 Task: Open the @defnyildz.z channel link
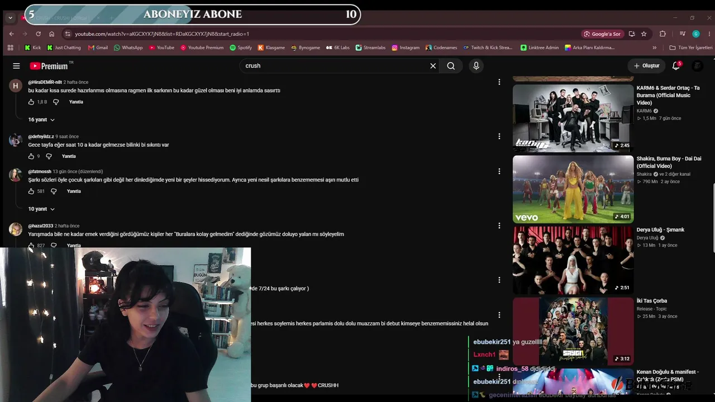pos(41,136)
